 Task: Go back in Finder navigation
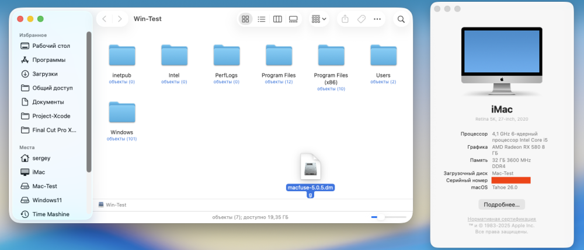click(x=105, y=19)
